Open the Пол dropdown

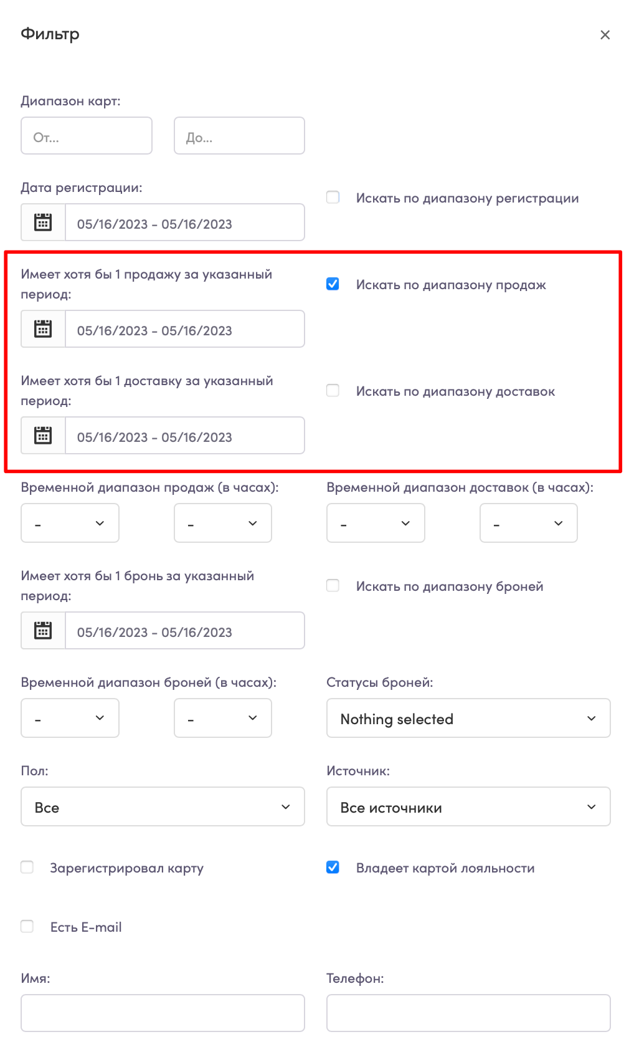pyautogui.click(x=163, y=806)
